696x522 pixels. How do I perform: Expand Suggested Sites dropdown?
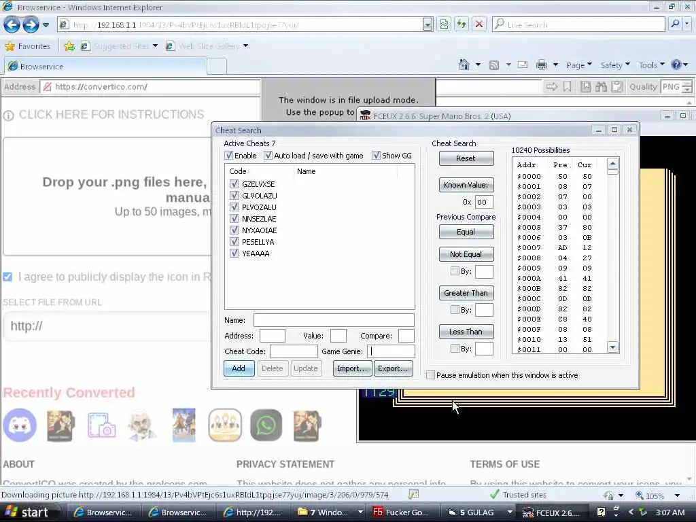click(155, 46)
